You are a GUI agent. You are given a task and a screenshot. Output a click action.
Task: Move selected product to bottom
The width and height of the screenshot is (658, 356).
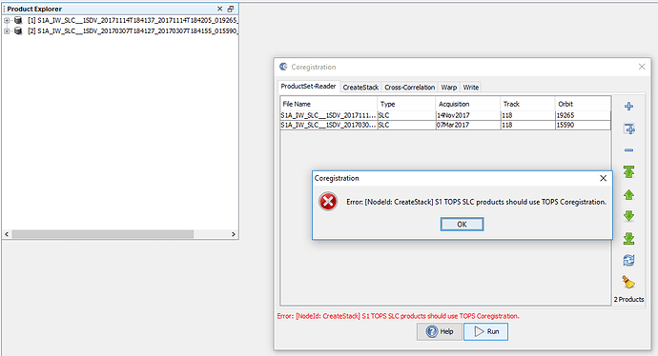[x=628, y=238]
